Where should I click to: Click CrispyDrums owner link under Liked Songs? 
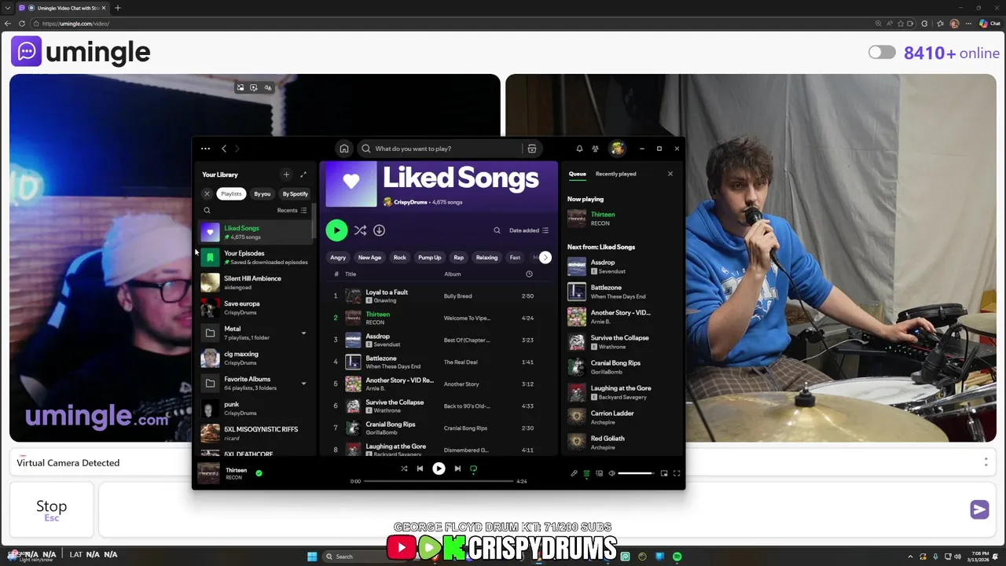(x=410, y=202)
